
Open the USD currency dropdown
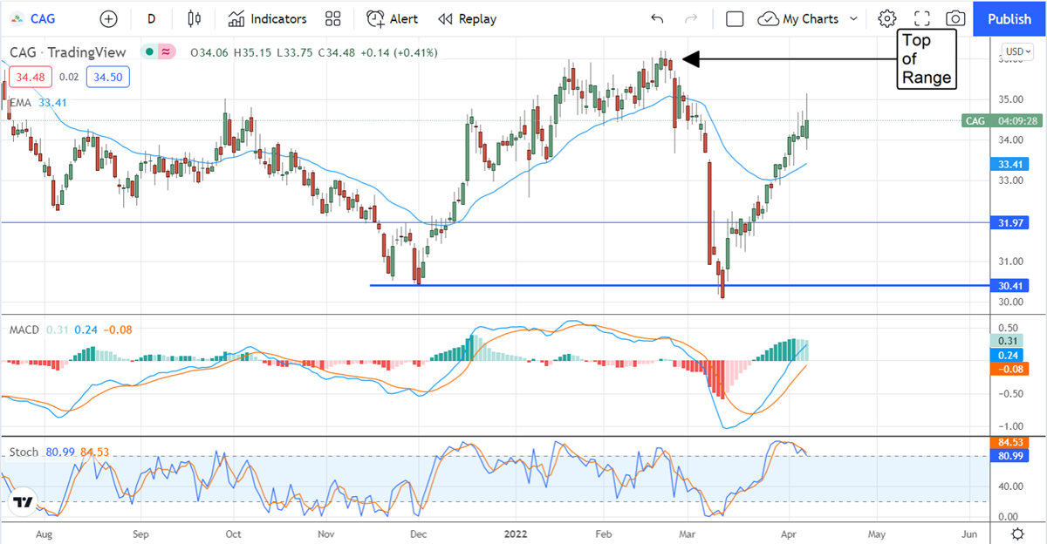click(1017, 51)
